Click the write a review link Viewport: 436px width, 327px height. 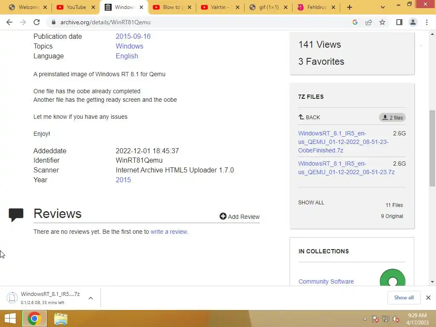coord(169,232)
